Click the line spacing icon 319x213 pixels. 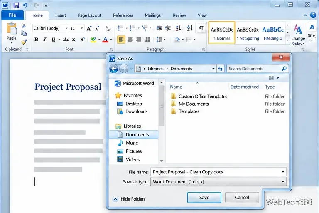[x=159, y=40]
